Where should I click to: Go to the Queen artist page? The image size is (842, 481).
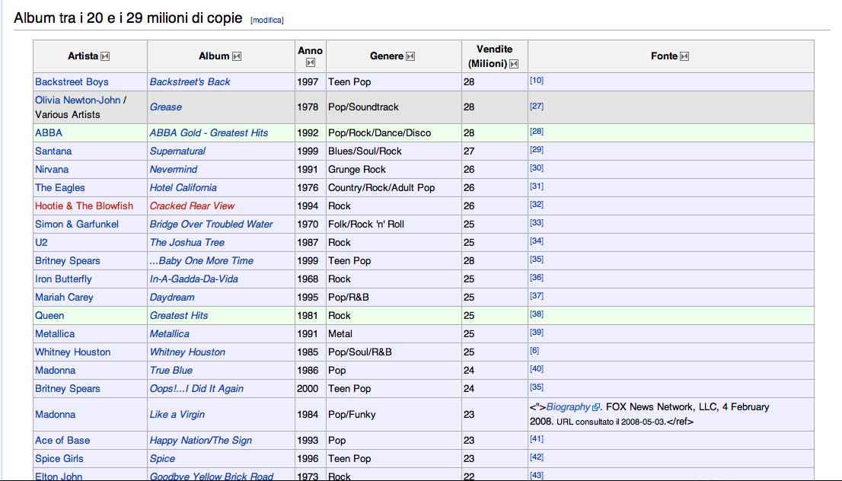(x=49, y=315)
